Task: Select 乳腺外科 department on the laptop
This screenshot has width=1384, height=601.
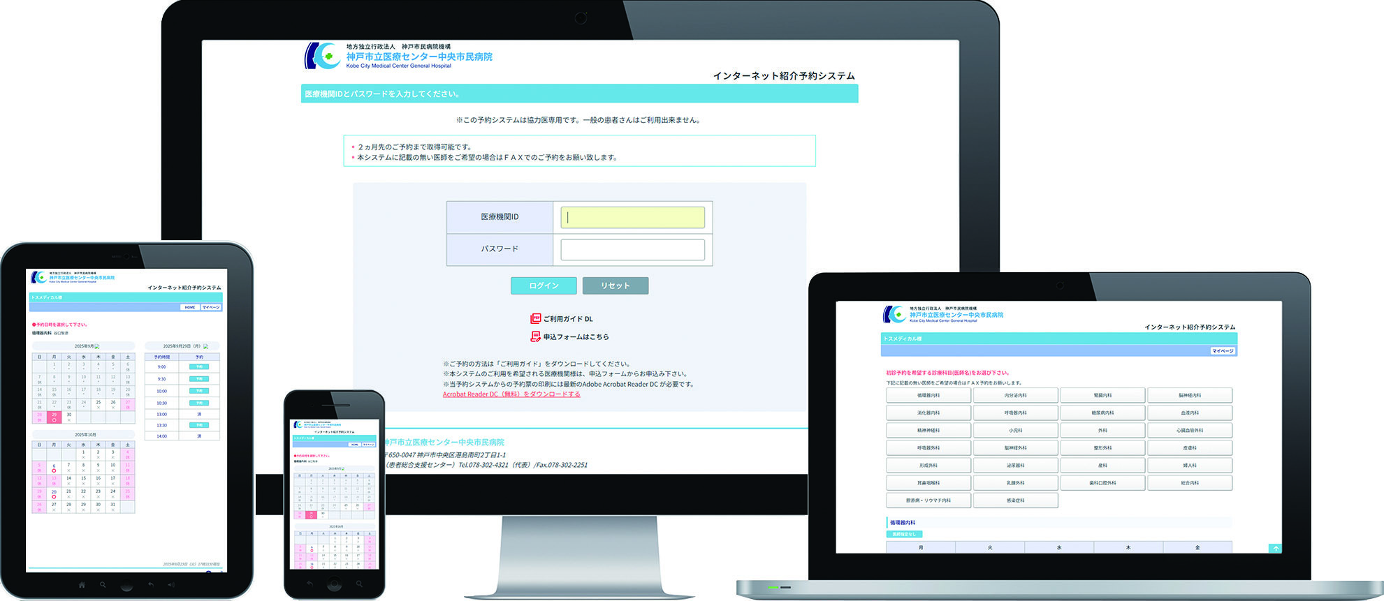Action: (1015, 482)
